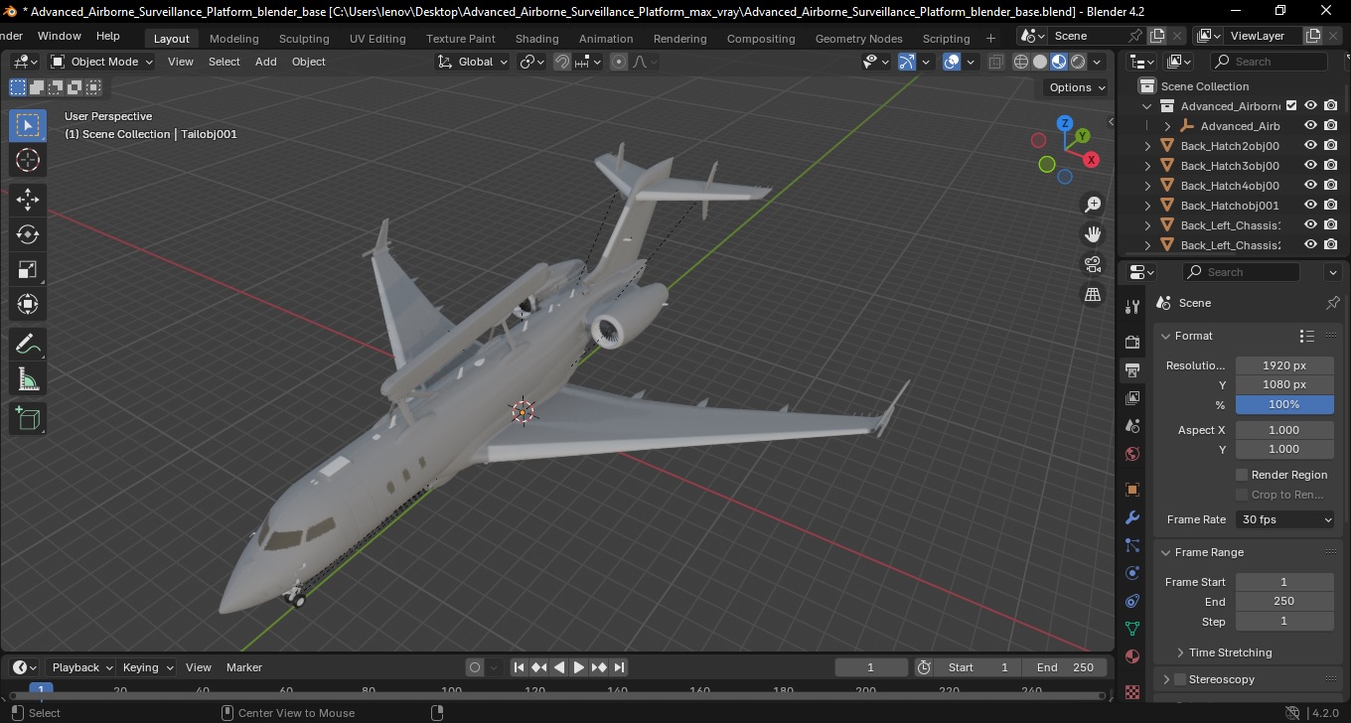Click the Zoom view gizmo magnifier
The width and height of the screenshot is (1351, 723).
1093,205
